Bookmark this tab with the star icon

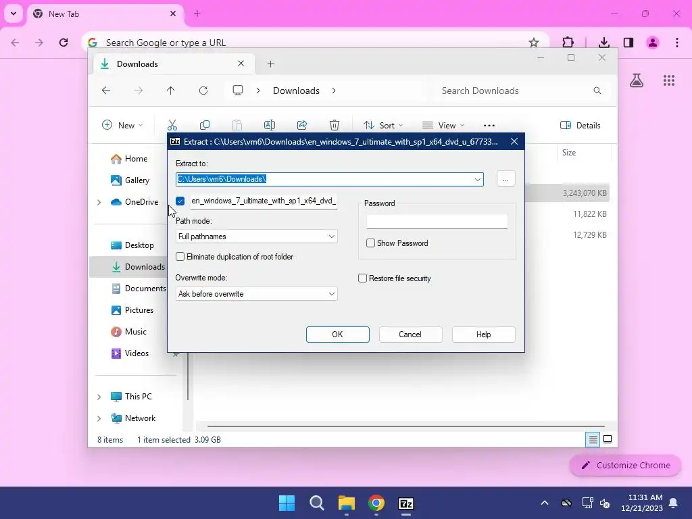click(534, 43)
